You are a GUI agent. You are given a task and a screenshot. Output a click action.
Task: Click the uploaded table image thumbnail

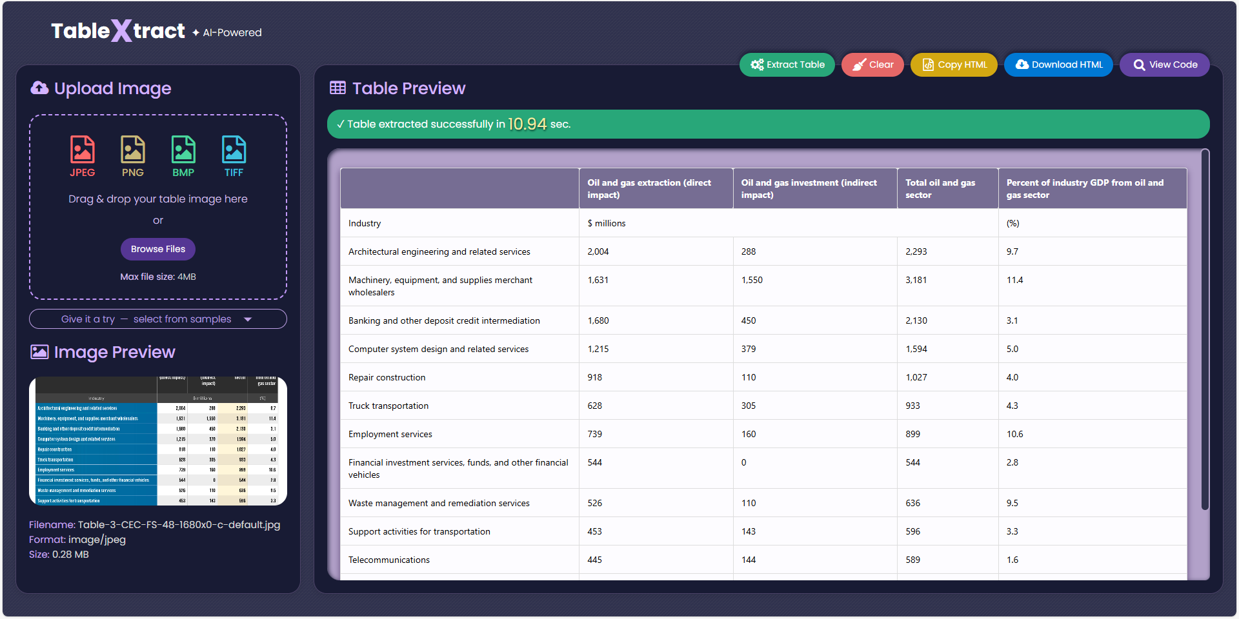158,441
